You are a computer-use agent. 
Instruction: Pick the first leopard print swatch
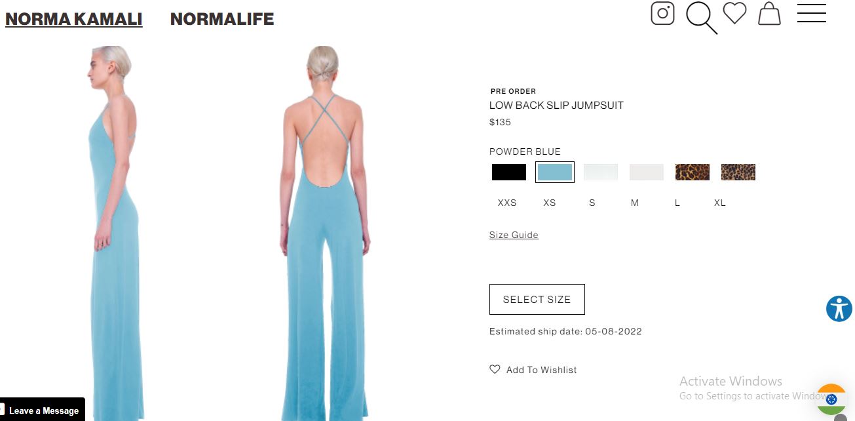(693, 172)
